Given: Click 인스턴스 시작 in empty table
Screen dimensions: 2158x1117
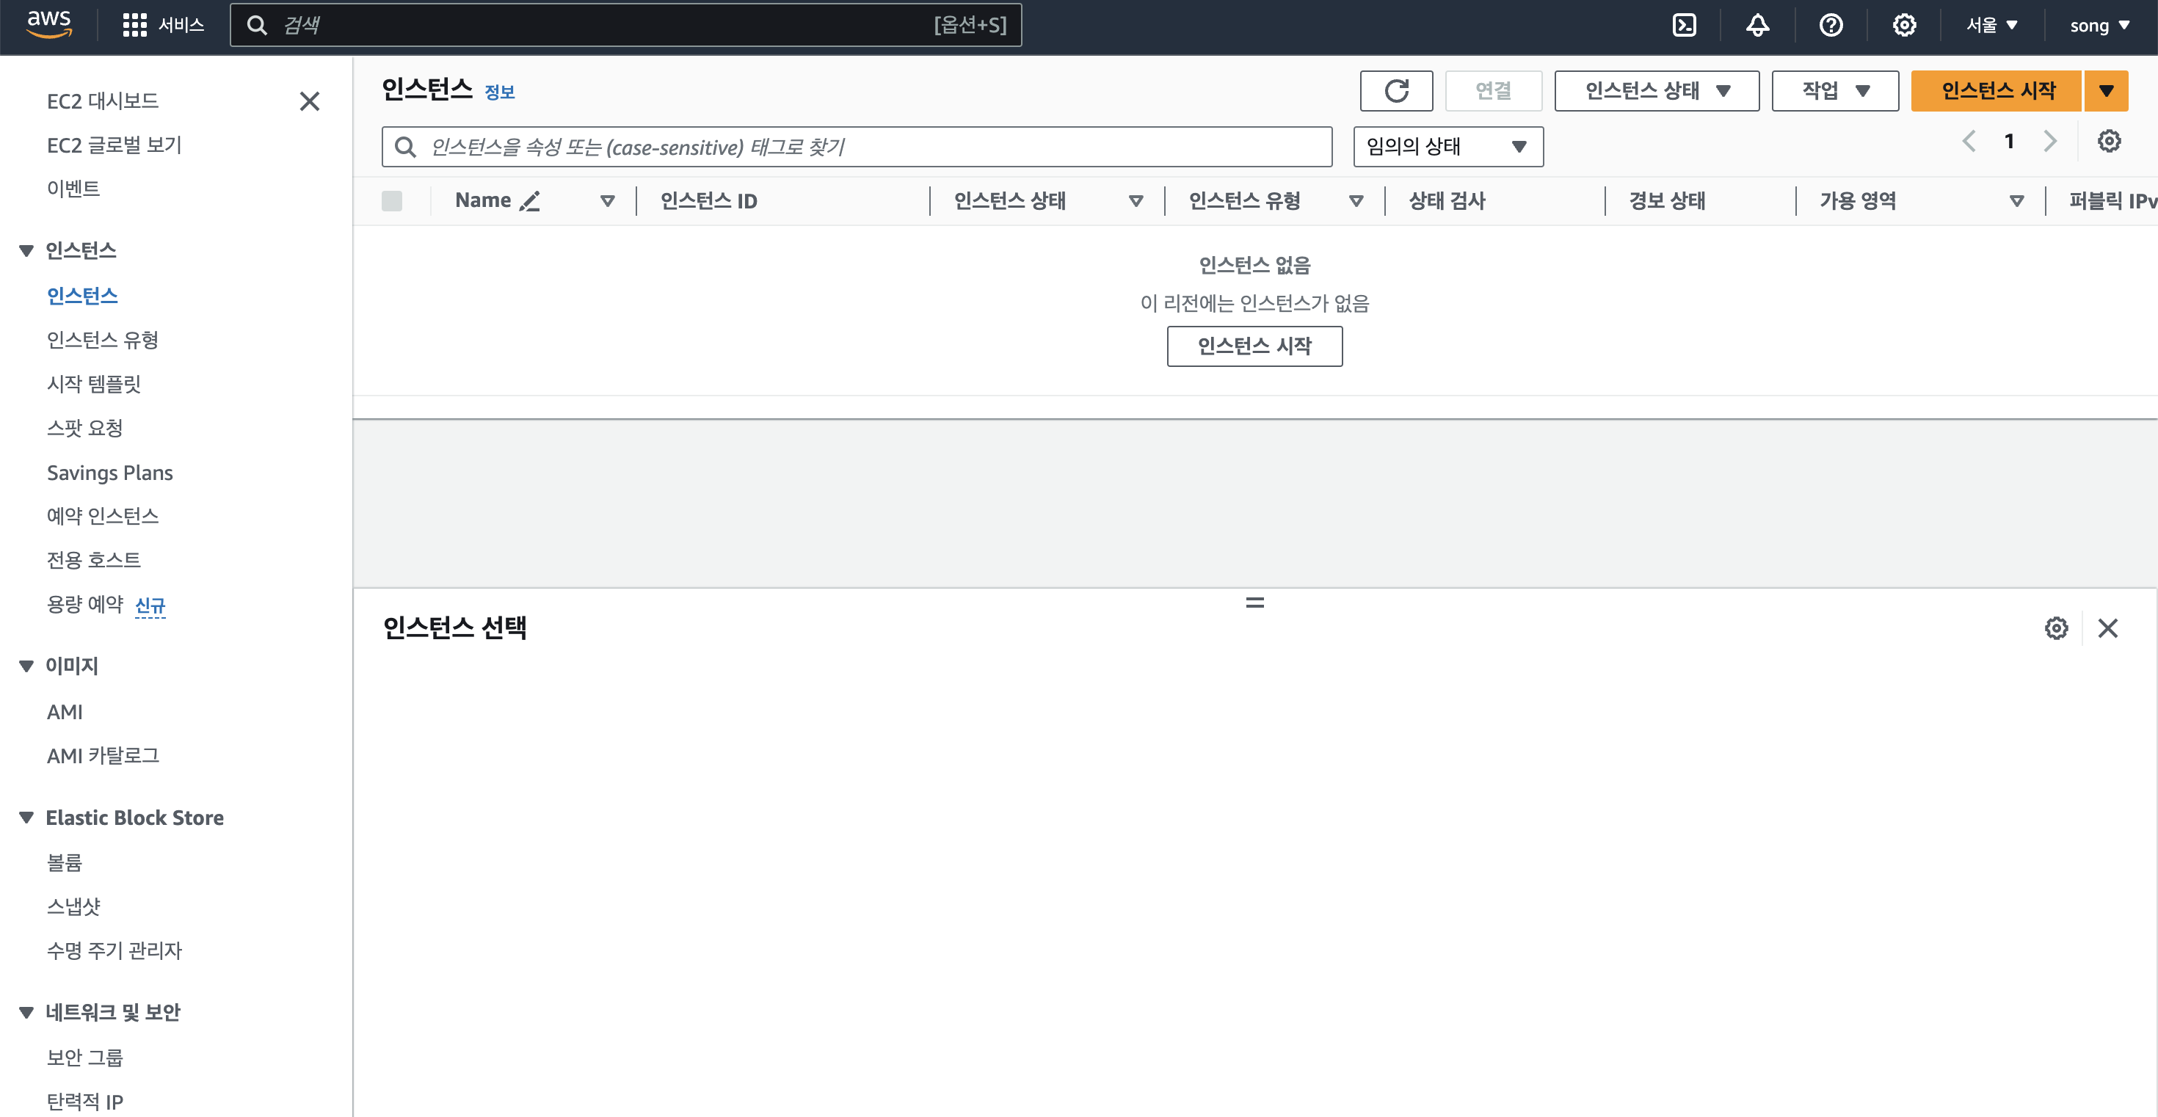Looking at the screenshot, I should [1254, 346].
